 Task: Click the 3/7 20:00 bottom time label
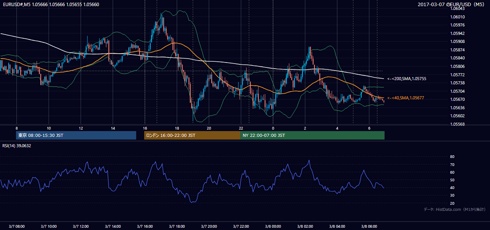click(x=209, y=226)
